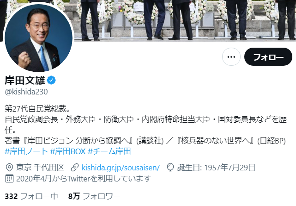Open the circular profile picture

38,37
